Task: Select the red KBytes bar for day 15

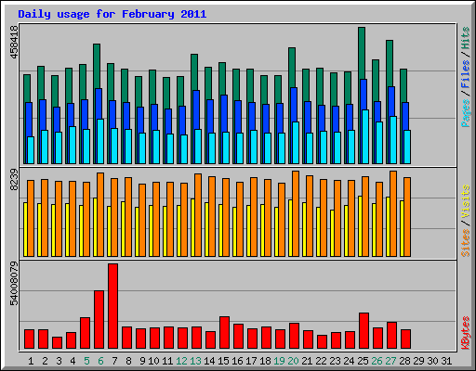Action: tap(224, 333)
